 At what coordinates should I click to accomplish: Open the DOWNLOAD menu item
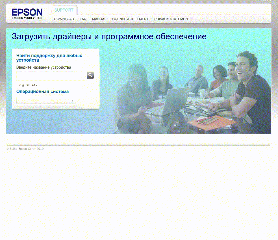point(64,19)
